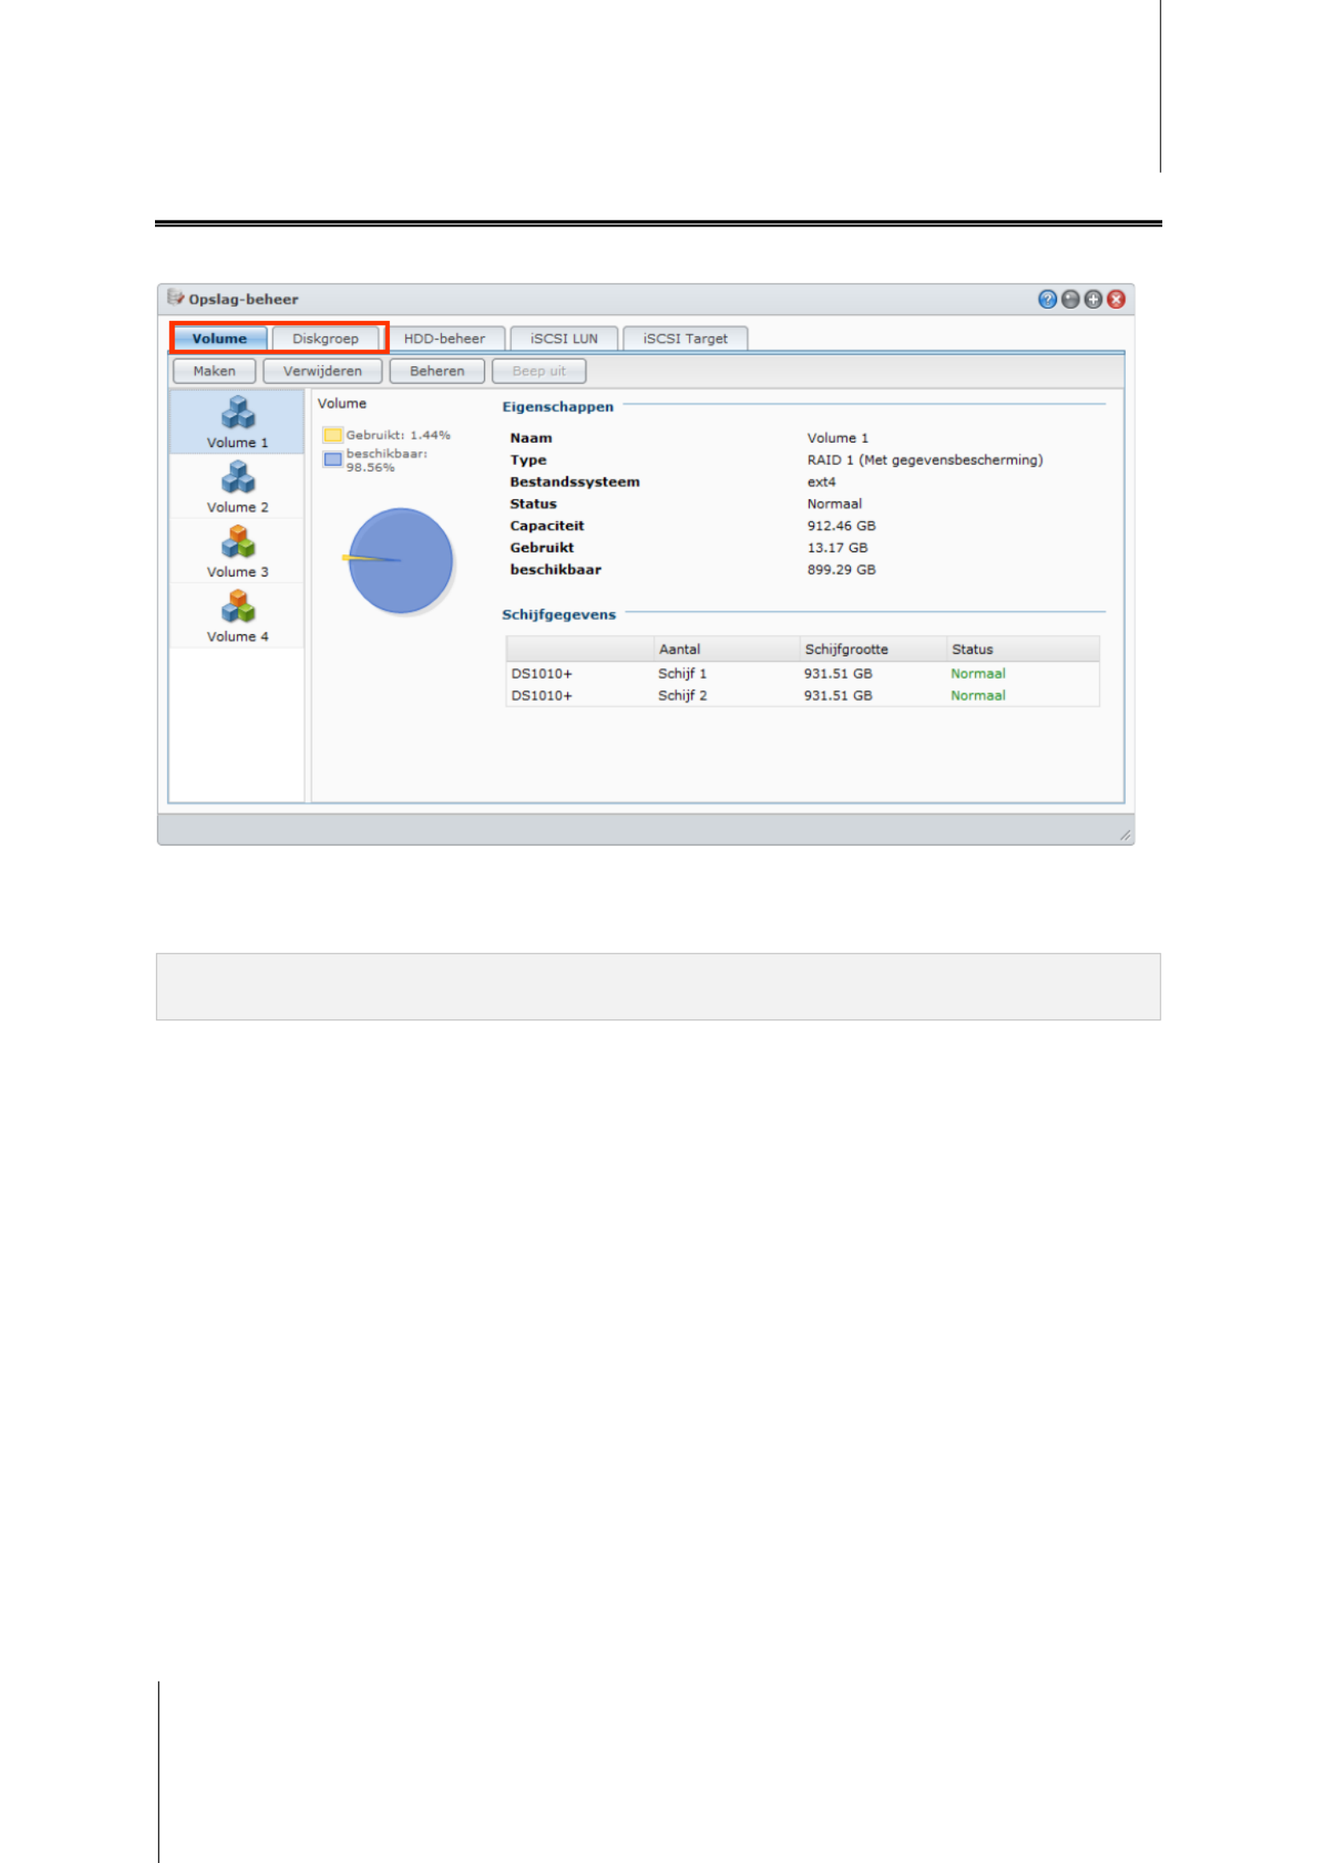The height and width of the screenshot is (1863, 1319).
Task: Click the Schijfgegevens section heading
Action: click(x=558, y=615)
